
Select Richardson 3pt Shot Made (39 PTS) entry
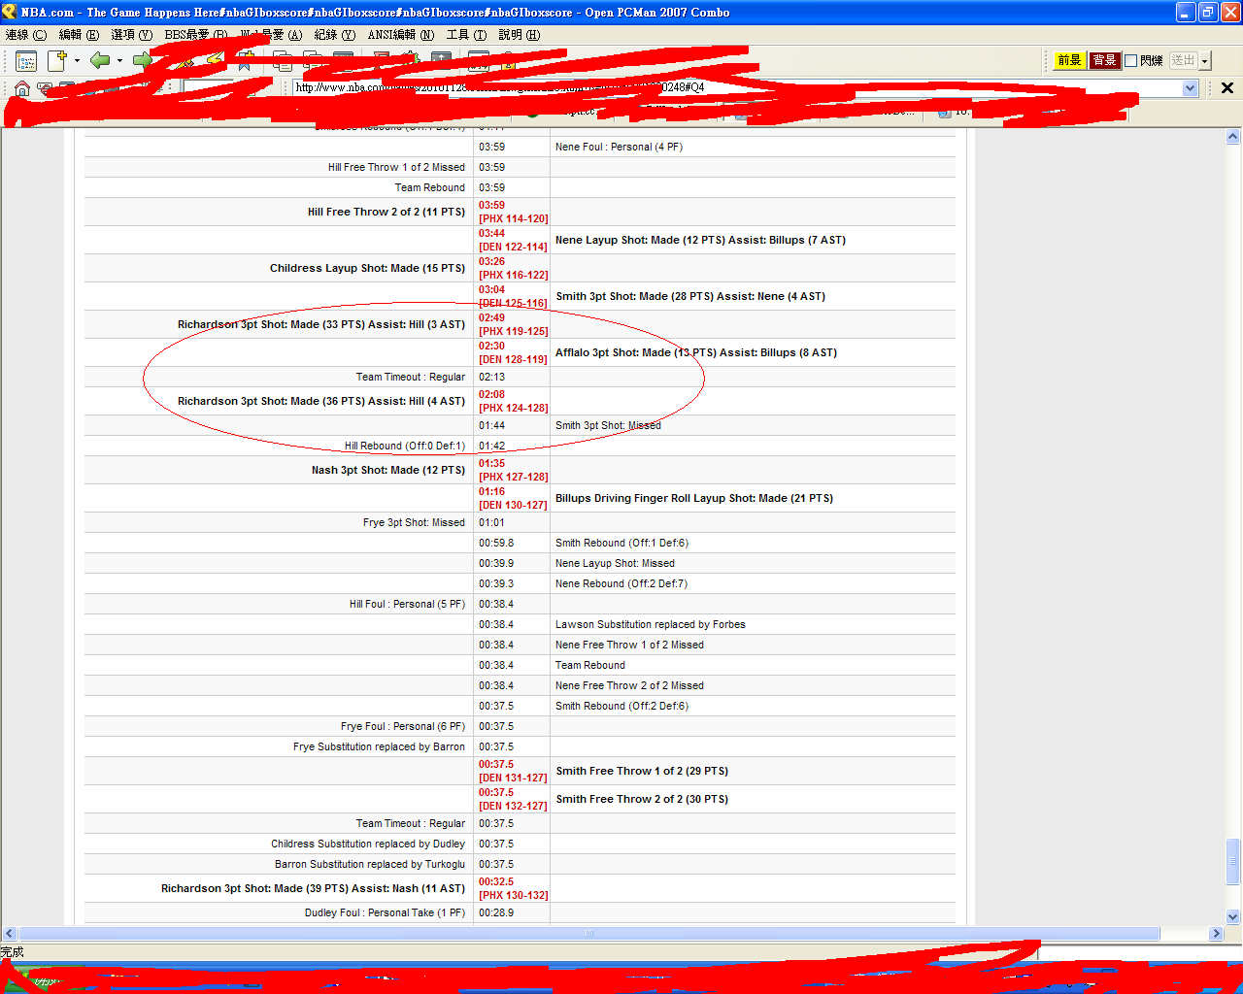(x=313, y=888)
